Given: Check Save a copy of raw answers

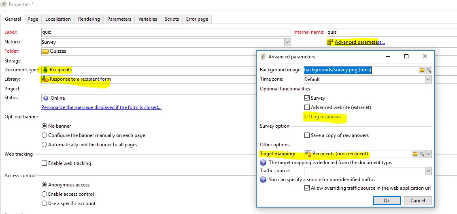Looking at the screenshot, I should click(x=306, y=135).
